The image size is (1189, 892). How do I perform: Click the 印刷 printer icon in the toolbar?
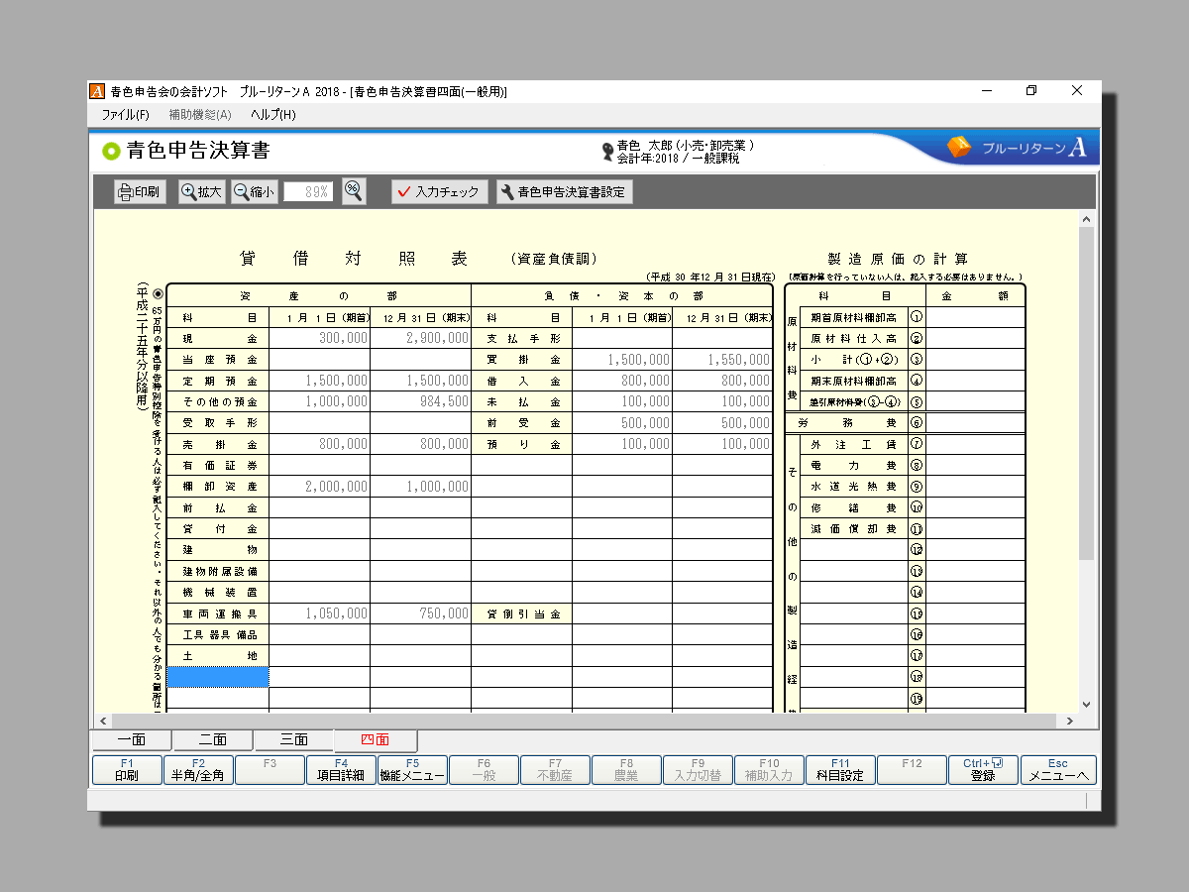[139, 192]
